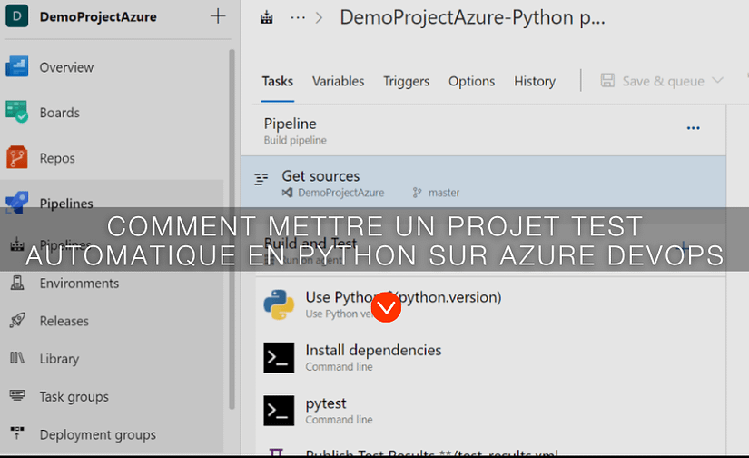749x458 pixels.
Task: Click the terminal icon of pytest task
Action: (x=279, y=410)
